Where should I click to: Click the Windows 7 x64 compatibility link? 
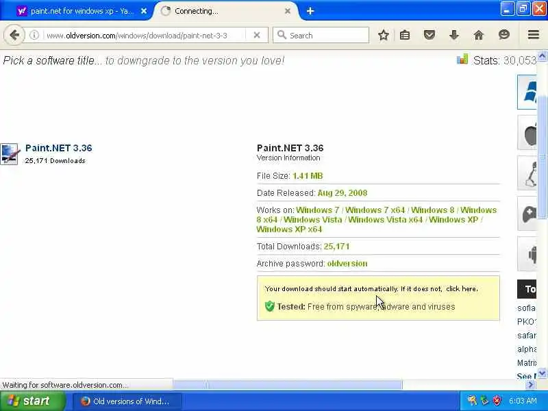(375, 210)
